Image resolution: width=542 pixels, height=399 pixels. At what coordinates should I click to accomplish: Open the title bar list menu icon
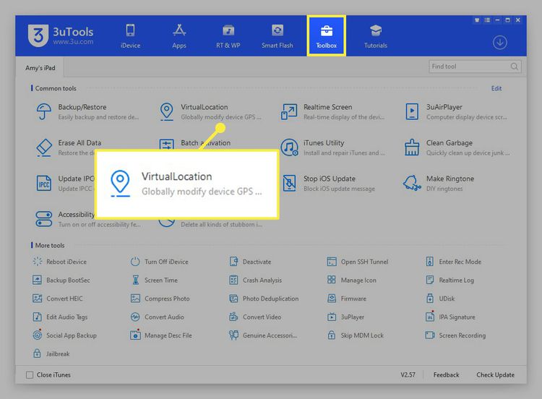487,20
